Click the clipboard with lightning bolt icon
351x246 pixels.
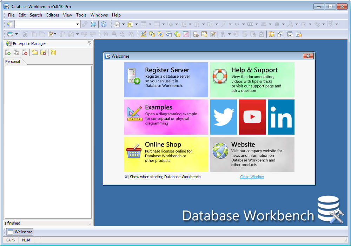pyautogui.click(x=272, y=34)
